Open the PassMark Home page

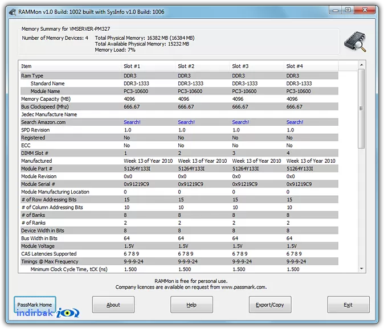pos(35,305)
